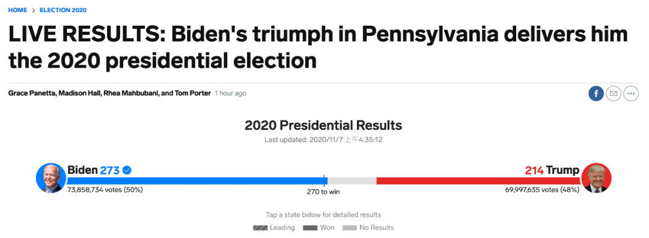Click the No Results legend swatch
Screen dimensions: 649x238
[x=350, y=228]
